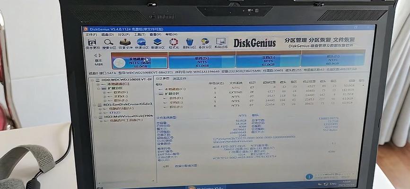This screenshot has width=410, height=189.
Task: Click 文档(E:) row in partition table
Action: [x=258, y=101]
